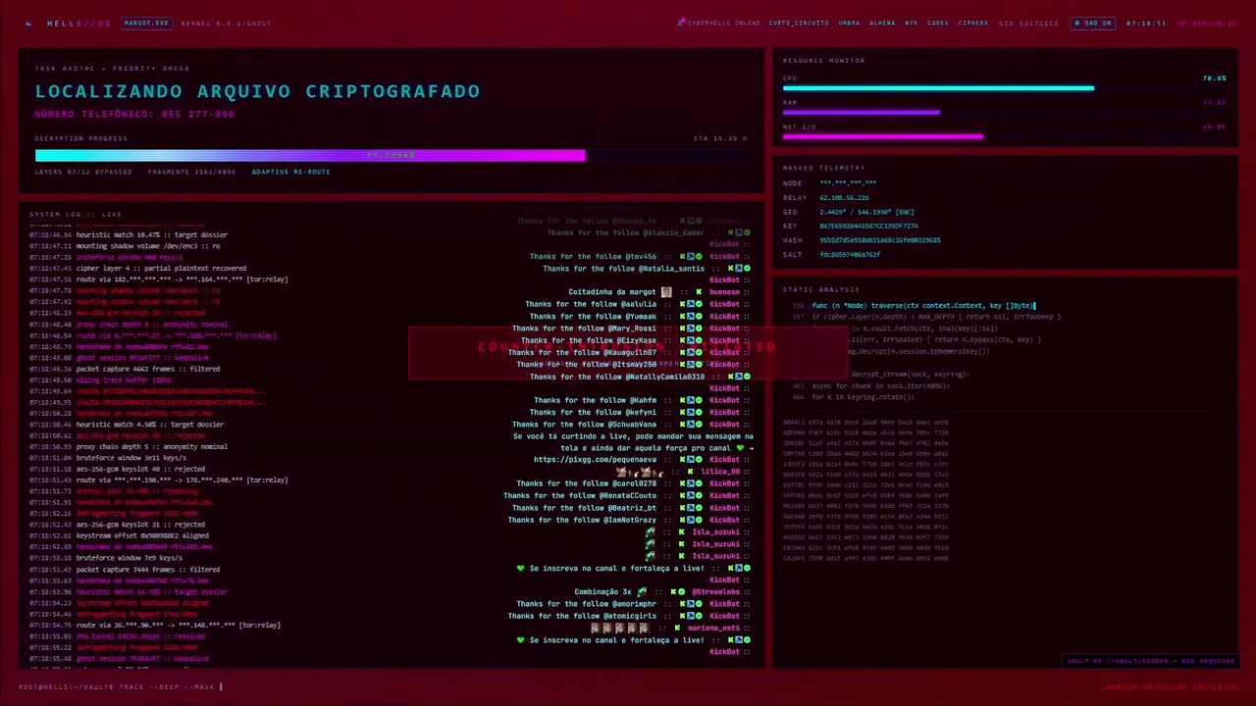Click the Kick badge beside buenosn
Screen dimensions: 1256x706
click(700, 292)
